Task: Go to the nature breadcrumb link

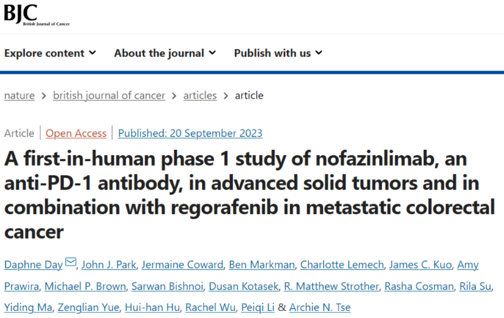Action: 19,95
